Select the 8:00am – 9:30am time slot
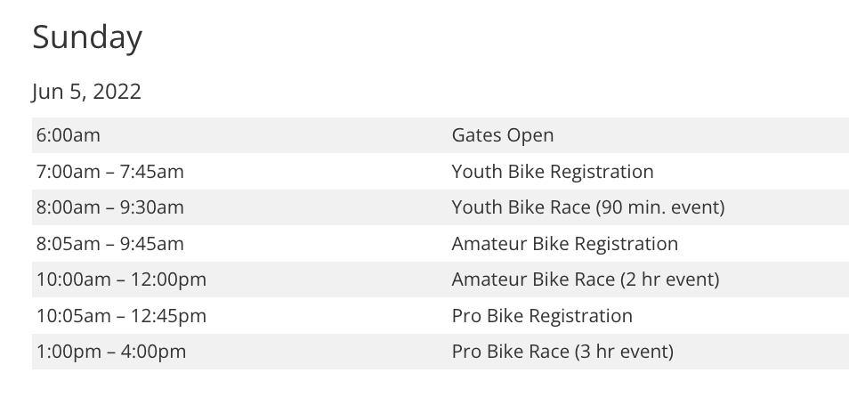Image resolution: width=849 pixels, height=397 pixels. point(110,207)
